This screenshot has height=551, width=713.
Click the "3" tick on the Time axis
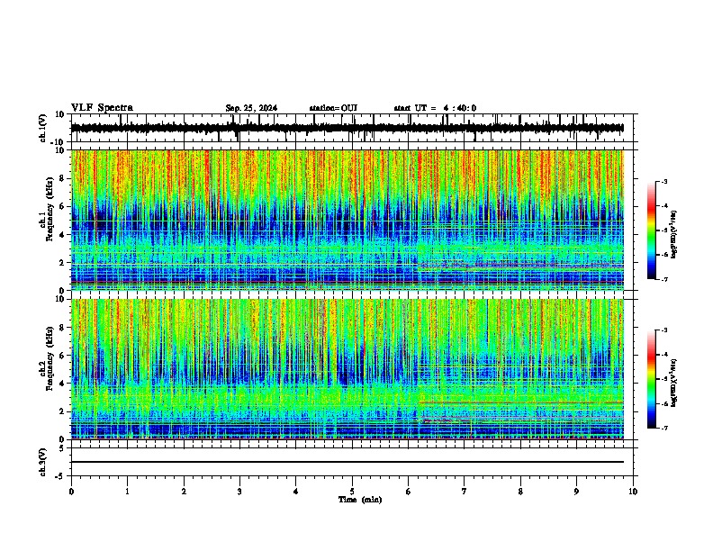239,492
